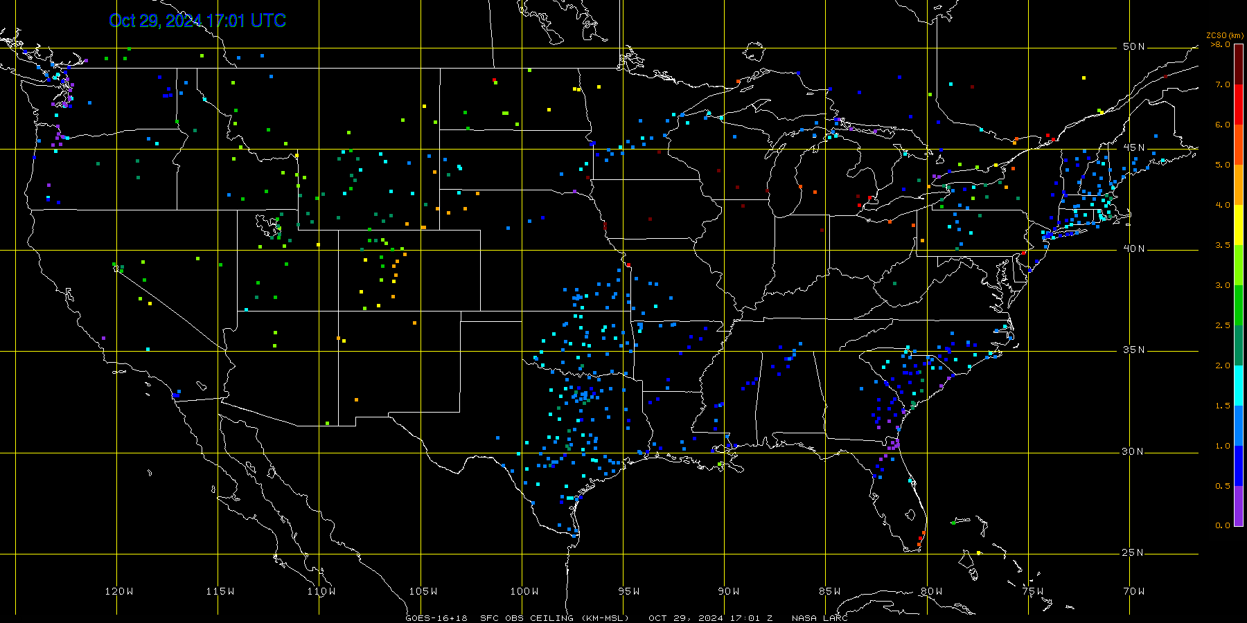Click the "40 N" latitude label
Screen dimensions: 1247x623
(x=1133, y=249)
